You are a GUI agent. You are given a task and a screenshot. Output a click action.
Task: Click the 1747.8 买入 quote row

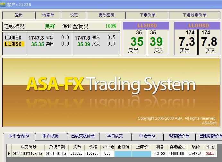click(95, 38)
